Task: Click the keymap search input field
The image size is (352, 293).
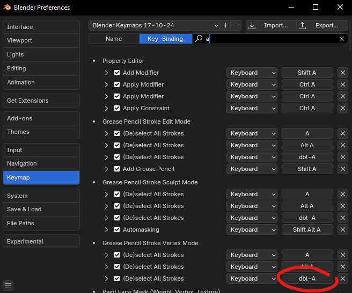Action: (x=270, y=39)
